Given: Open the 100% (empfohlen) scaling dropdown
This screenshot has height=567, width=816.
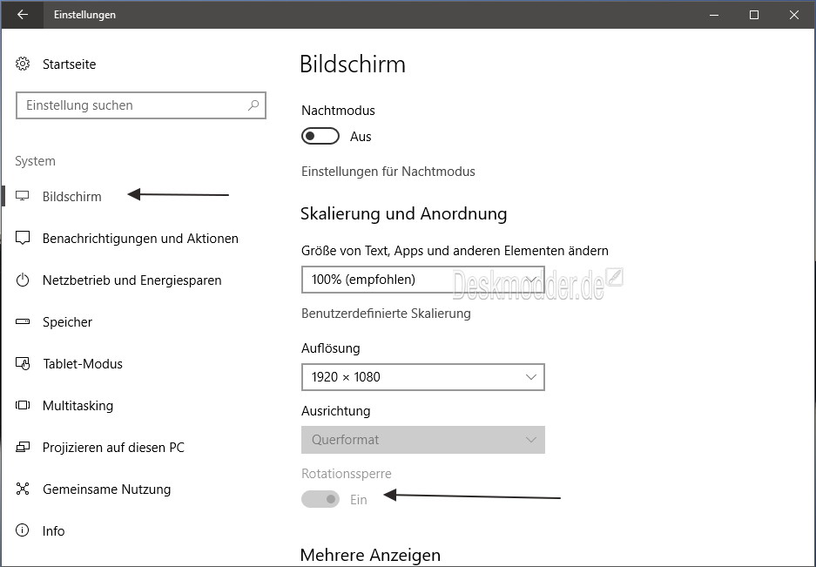Looking at the screenshot, I should (422, 280).
